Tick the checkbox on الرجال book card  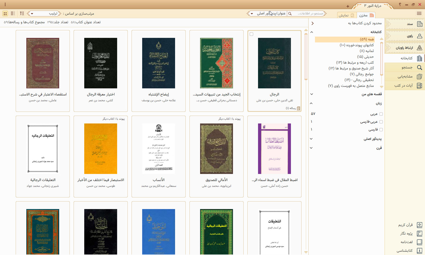[x=251, y=34]
